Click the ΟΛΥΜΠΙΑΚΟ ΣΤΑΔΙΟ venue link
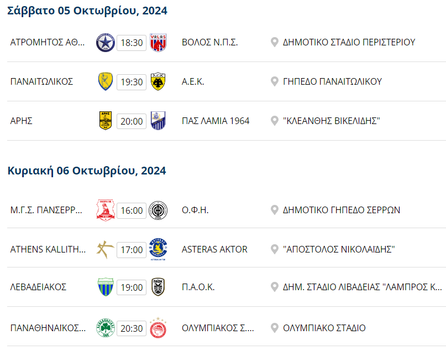This screenshot has width=446, height=355. [x=324, y=328]
